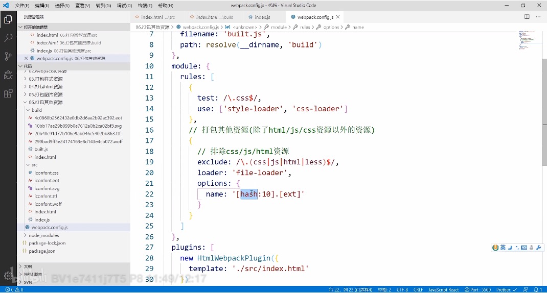This screenshot has width=547, height=293.
Task: Open the 编辑(E) menu
Action: (x=42, y=6)
